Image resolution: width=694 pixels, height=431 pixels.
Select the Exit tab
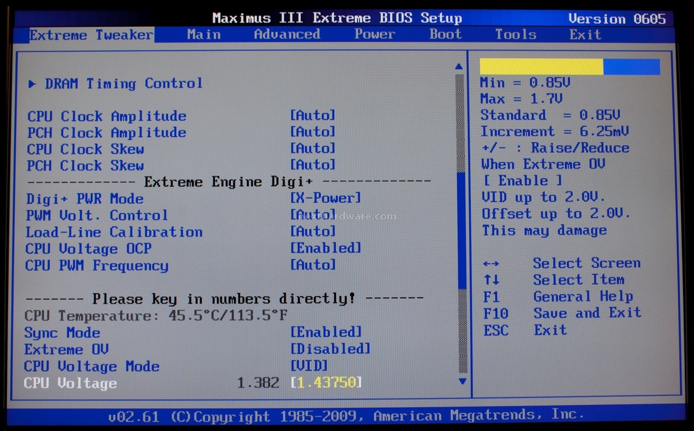585,35
